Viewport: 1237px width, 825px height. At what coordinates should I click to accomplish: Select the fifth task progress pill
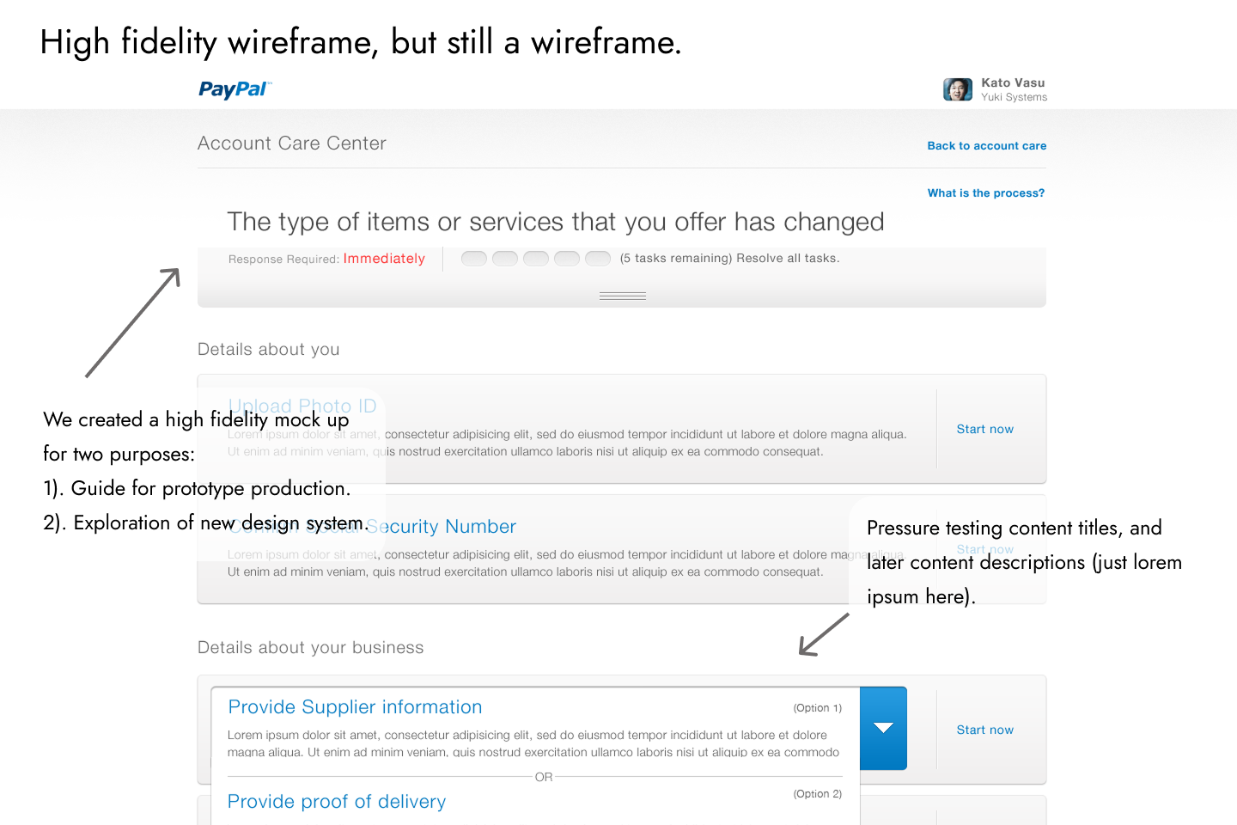coord(598,259)
